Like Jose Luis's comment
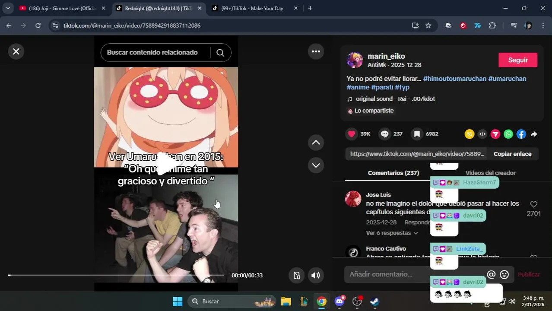Viewport: 552px width, 311px height. [534, 204]
